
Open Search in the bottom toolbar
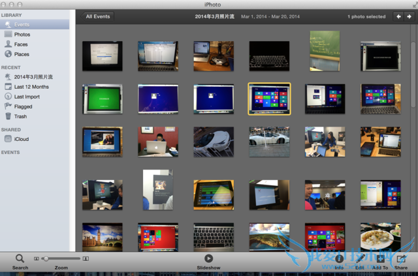(x=20, y=259)
